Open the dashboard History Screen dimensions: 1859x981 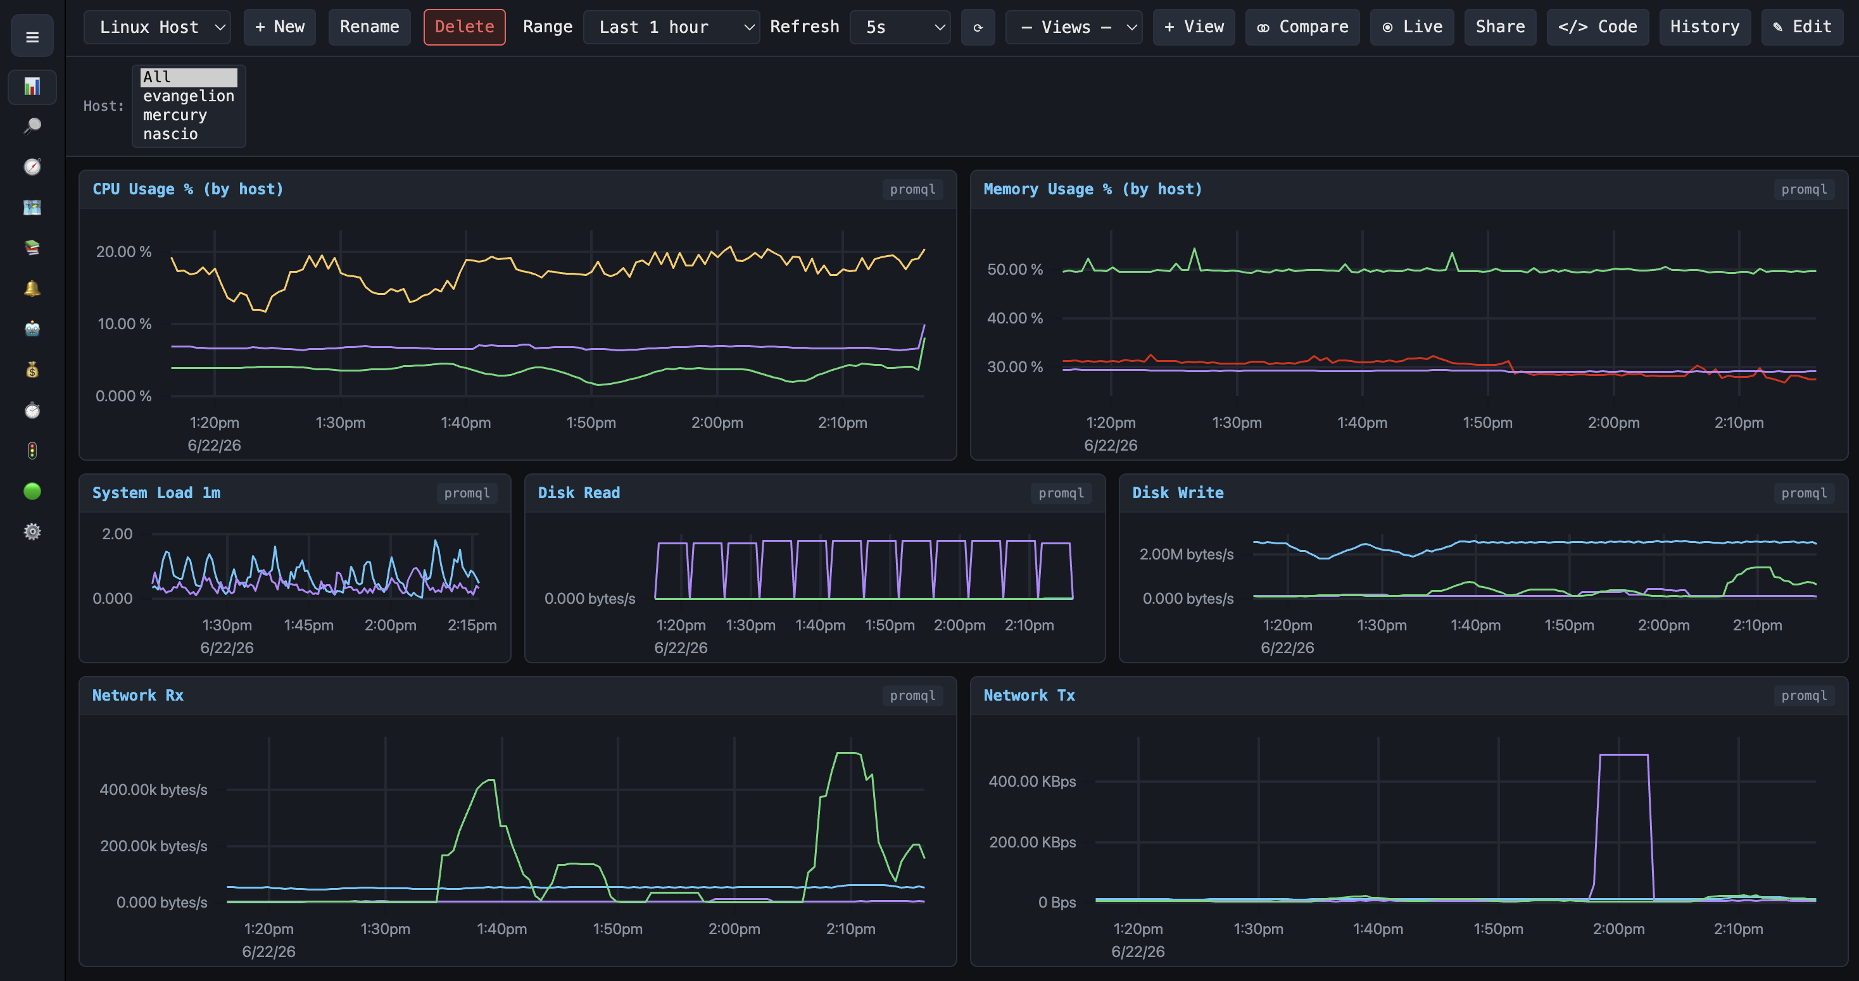pos(1705,27)
